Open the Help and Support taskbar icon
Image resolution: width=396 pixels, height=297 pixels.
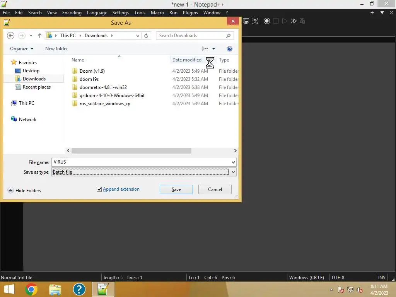pos(79,289)
